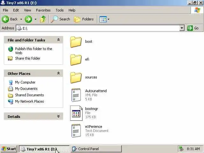Click the Tiny7 x86 R1 taskbar button
Screen dimensions: 204x153
tap(44, 149)
